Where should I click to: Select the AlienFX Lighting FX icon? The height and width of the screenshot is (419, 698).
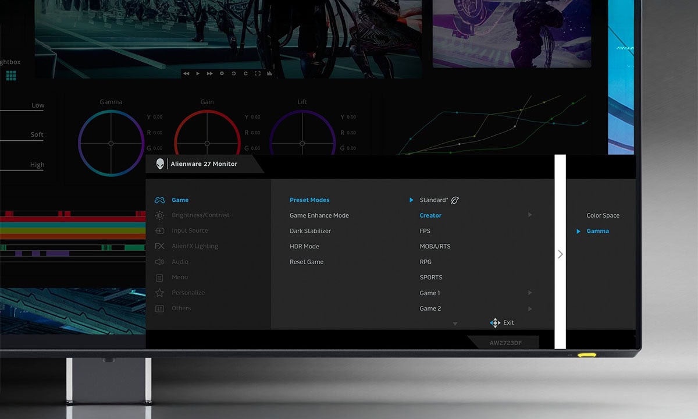(x=159, y=246)
